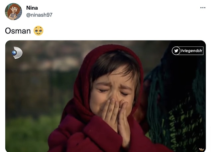Visit the @ninash97 handle link

(x=39, y=15)
